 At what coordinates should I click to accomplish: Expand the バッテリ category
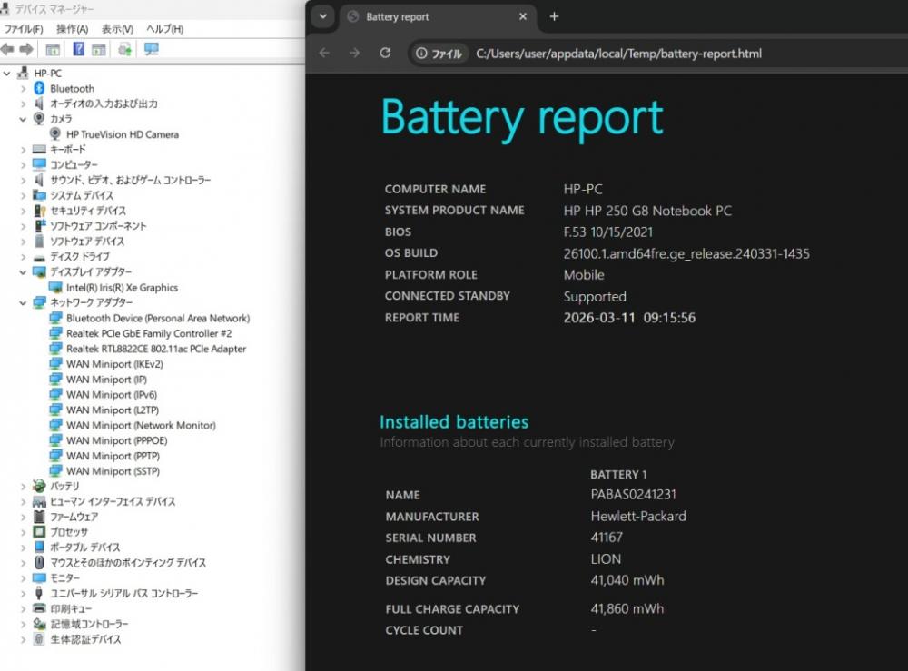click(24, 487)
